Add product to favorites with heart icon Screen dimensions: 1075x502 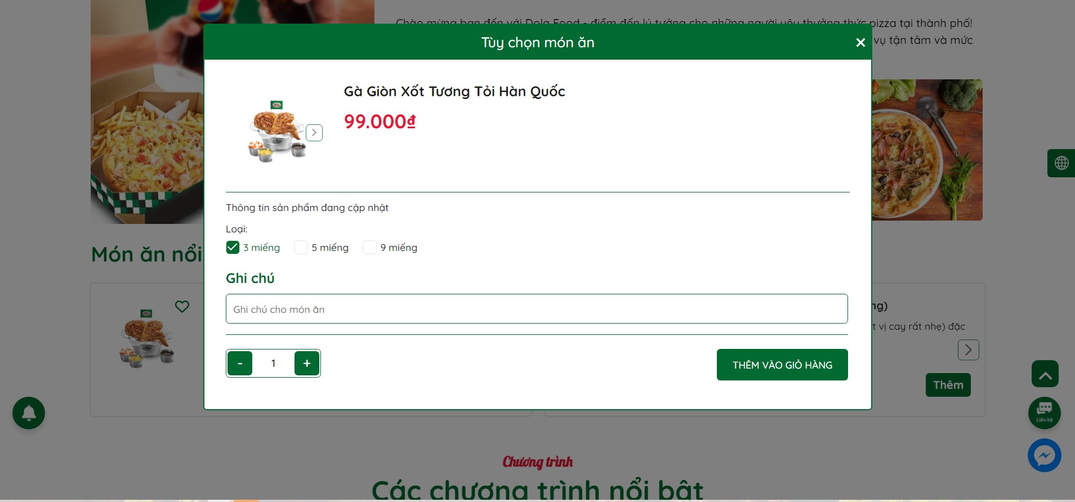(182, 307)
